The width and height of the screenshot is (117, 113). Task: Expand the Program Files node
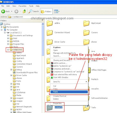[8, 44]
